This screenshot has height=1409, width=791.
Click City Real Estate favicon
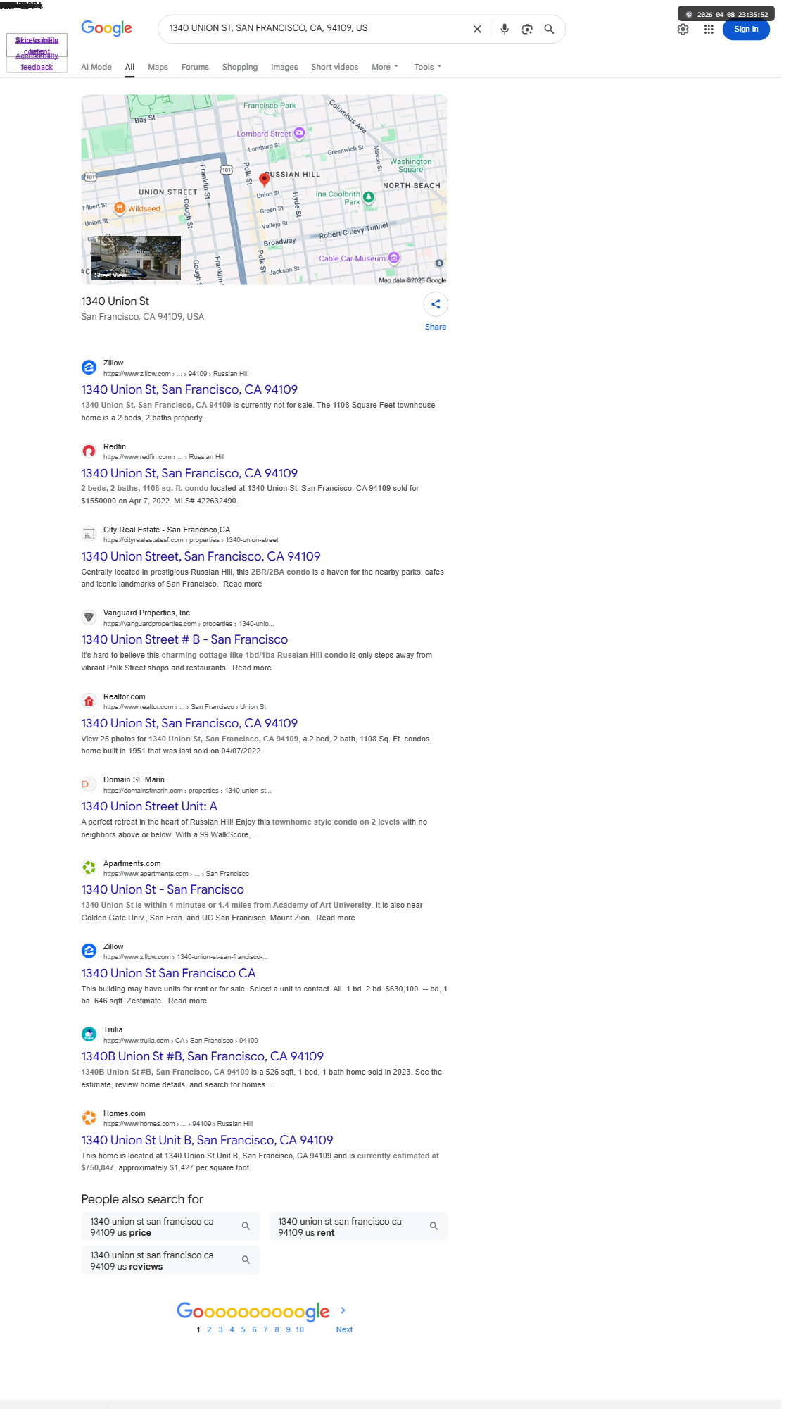click(89, 534)
